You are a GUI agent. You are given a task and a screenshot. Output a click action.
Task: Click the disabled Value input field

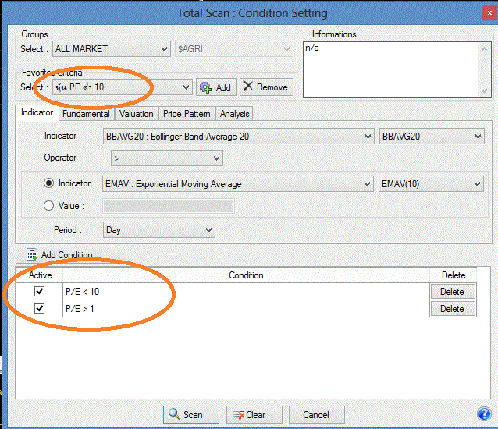(169, 206)
